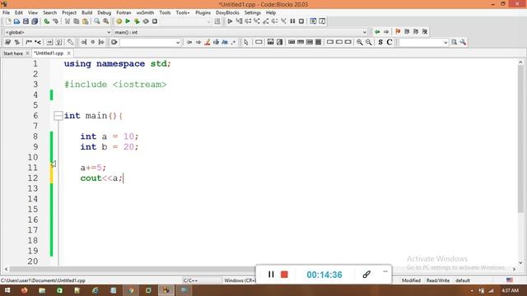
Task: Click the Replace icon
Action: coord(106,21)
